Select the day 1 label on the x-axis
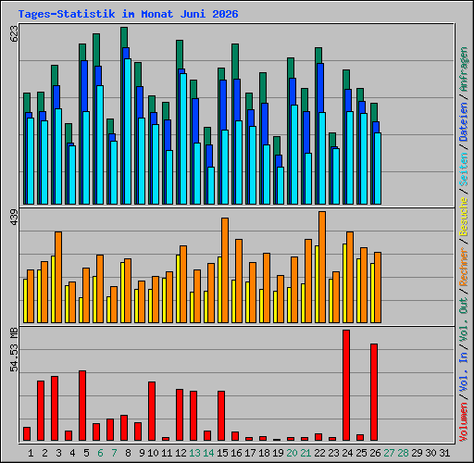The width and height of the screenshot is (474, 463). 31,453
